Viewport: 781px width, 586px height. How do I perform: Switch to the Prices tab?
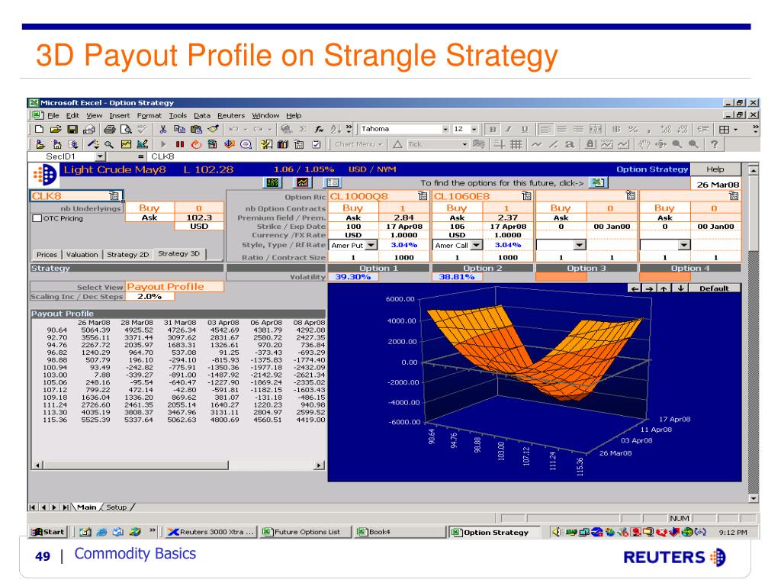point(47,255)
